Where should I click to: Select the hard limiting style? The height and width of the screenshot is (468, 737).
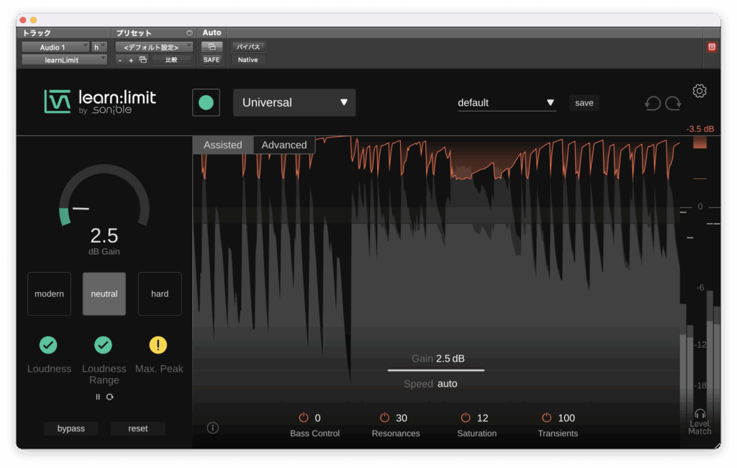160,294
